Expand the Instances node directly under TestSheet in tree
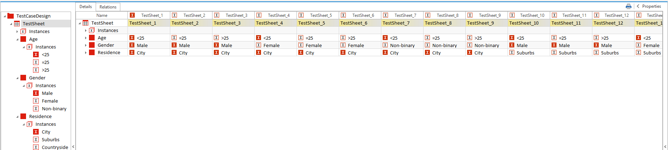 click(x=17, y=32)
